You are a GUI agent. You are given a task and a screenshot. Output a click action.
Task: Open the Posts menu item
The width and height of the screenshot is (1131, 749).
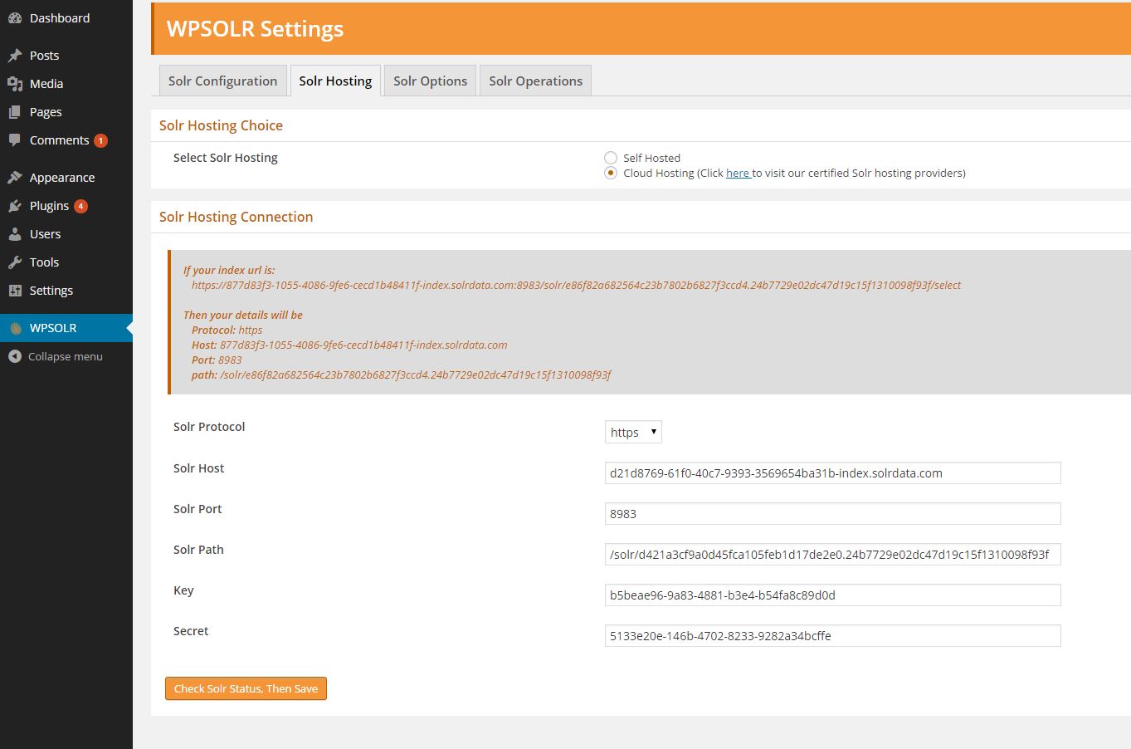(x=66, y=56)
